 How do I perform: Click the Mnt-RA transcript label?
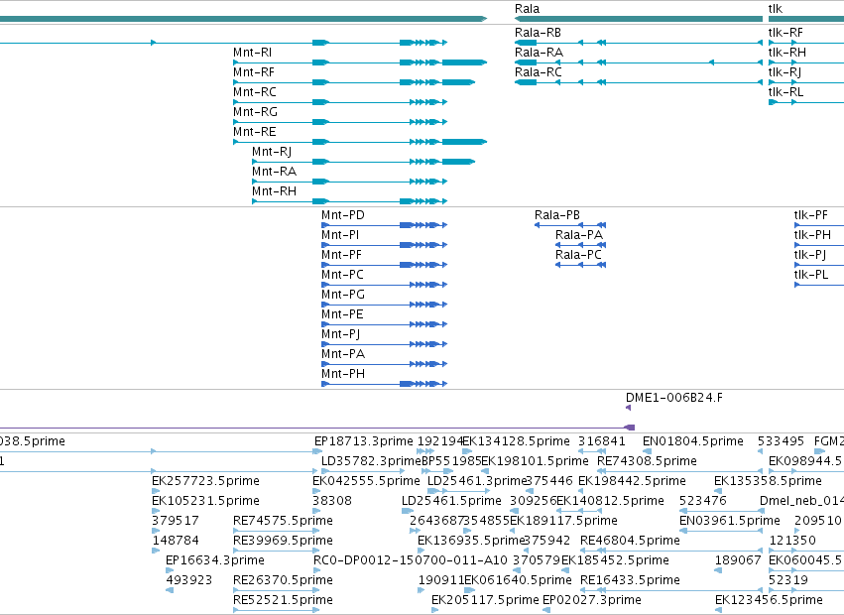point(274,173)
